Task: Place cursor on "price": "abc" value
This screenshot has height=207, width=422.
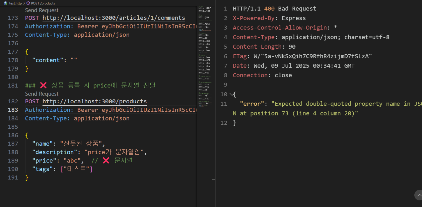Action: [72, 161]
